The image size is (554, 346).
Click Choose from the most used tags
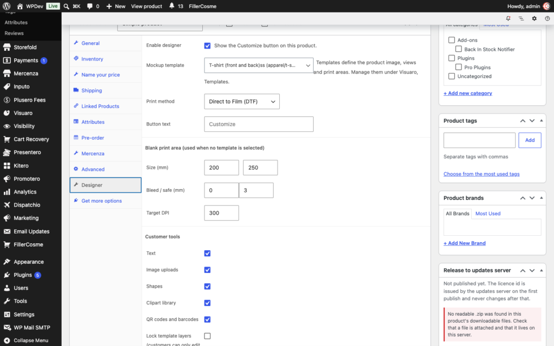tap(481, 174)
